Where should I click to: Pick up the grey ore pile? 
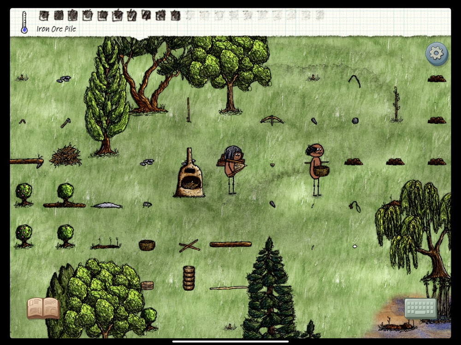click(x=107, y=205)
